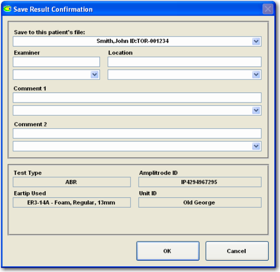Viewport: 280px width, 272px height.
Task: Expand the Location dropdown list arrow
Action: (256, 75)
